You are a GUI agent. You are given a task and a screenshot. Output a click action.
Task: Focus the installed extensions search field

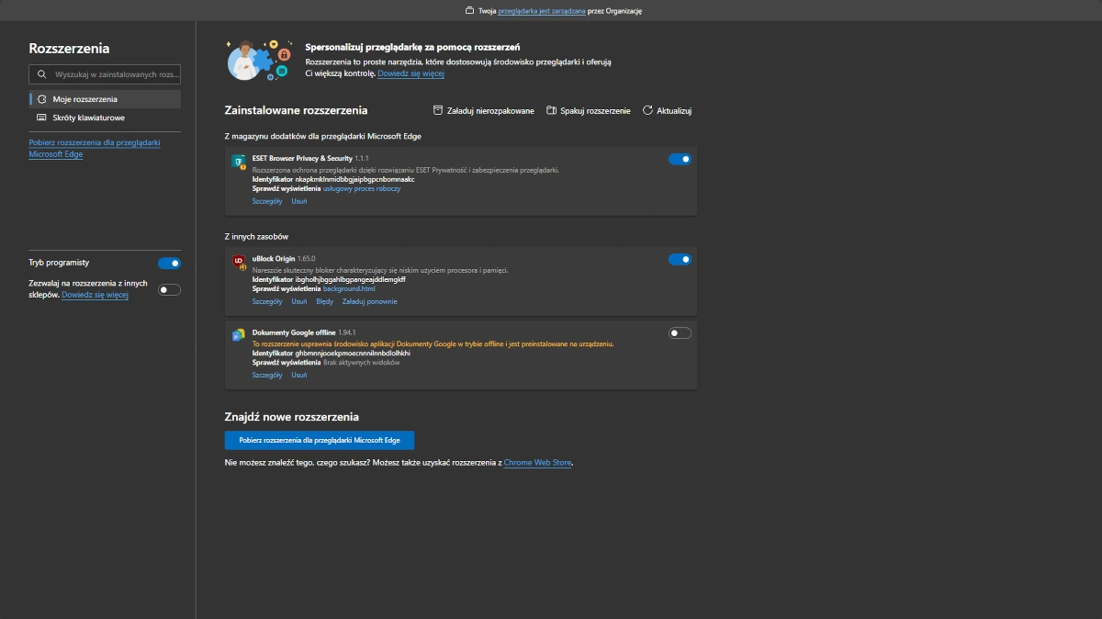click(x=115, y=74)
